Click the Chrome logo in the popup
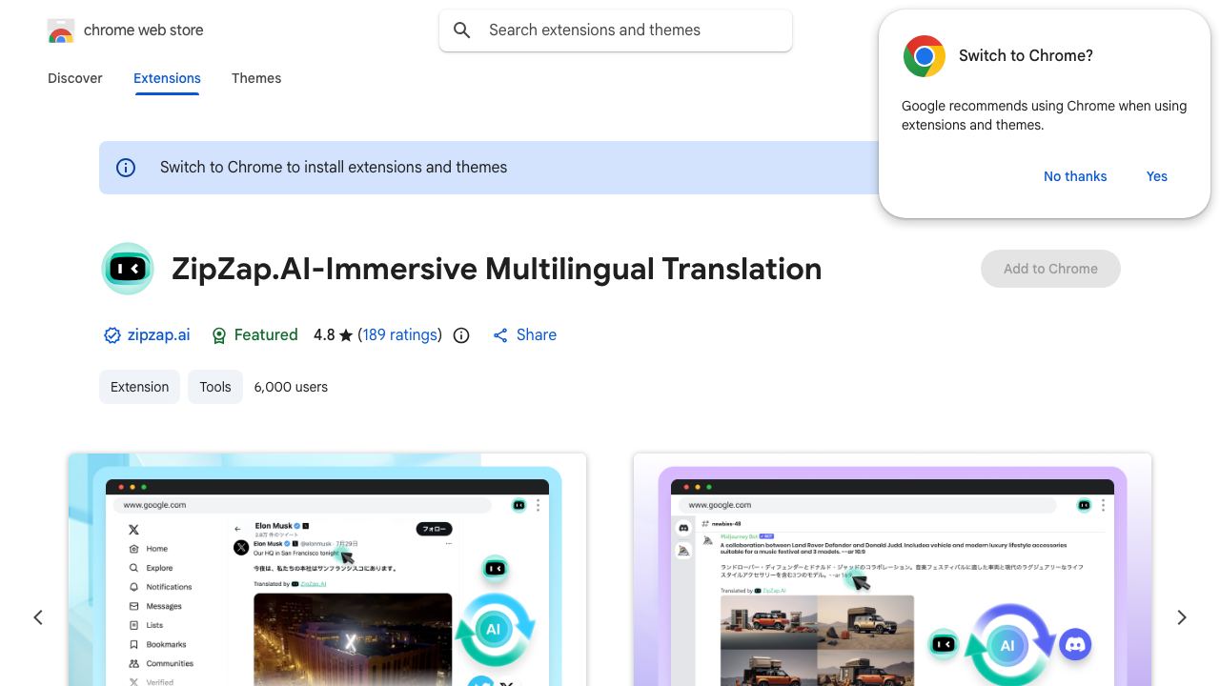 coord(925,56)
